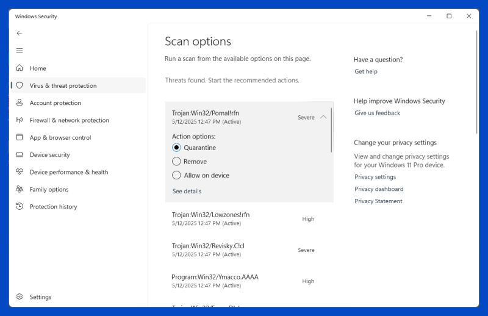The image size is (488, 316).
Task: Click the Account protection person icon
Action: pyautogui.click(x=20, y=102)
